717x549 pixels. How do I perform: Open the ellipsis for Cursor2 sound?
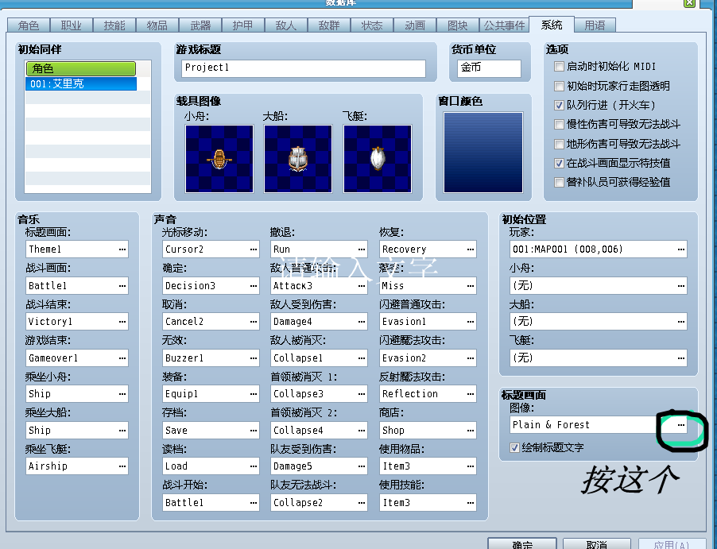click(254, 249)
